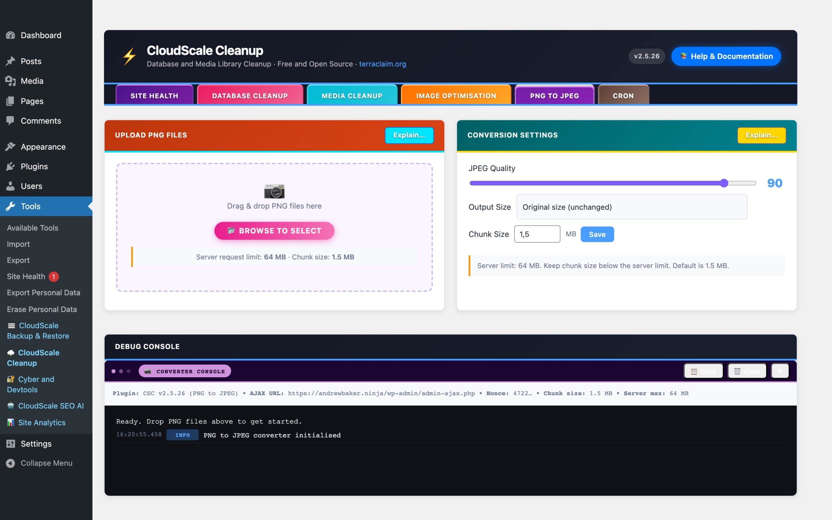Click inside the Chunk Size input field
The height and width of the screenshot is (520, 832).
point(537,234)
